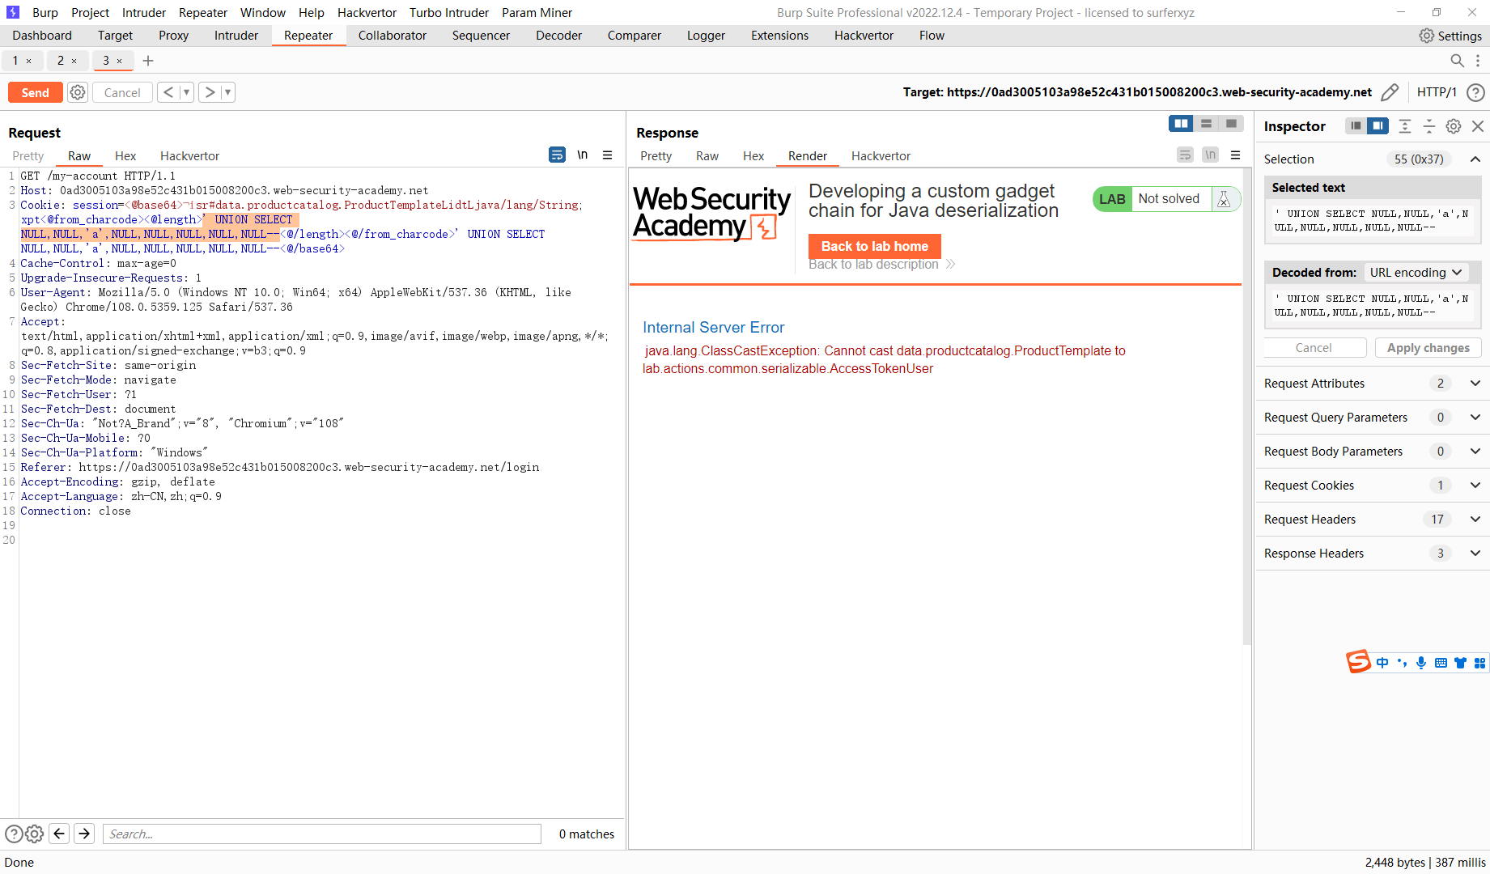Open the Logger tab
This screenshot has height=874, width=1490.
click(706, 36)
